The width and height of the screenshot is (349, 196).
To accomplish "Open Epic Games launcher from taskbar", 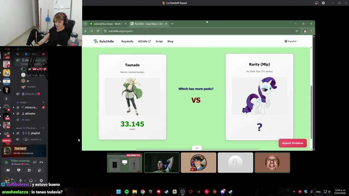I will point(151,192).
